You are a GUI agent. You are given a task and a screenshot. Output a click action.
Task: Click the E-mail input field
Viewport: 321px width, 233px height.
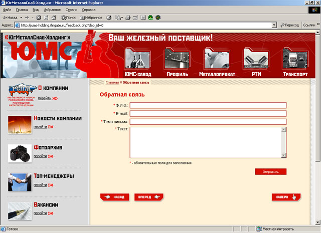[x=208, y=114]
